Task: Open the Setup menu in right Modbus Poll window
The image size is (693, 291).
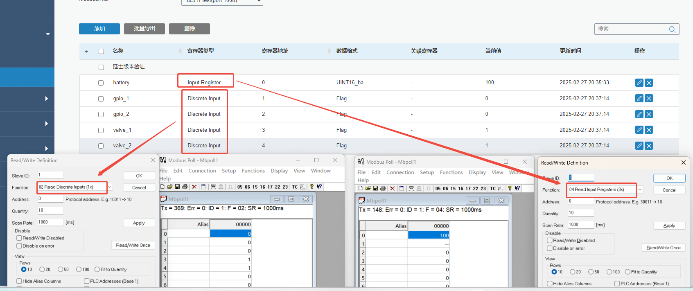Action: click(427, 172)
